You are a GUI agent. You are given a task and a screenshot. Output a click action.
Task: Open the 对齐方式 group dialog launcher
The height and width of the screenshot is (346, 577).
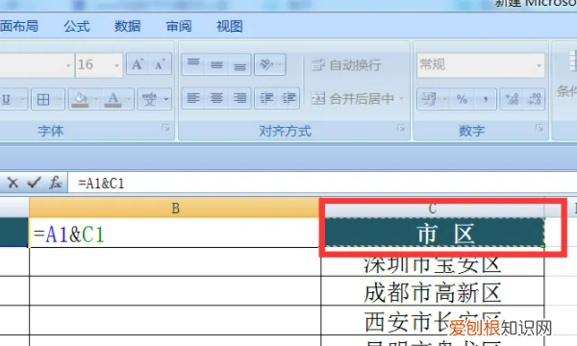(x=401, y=128)
